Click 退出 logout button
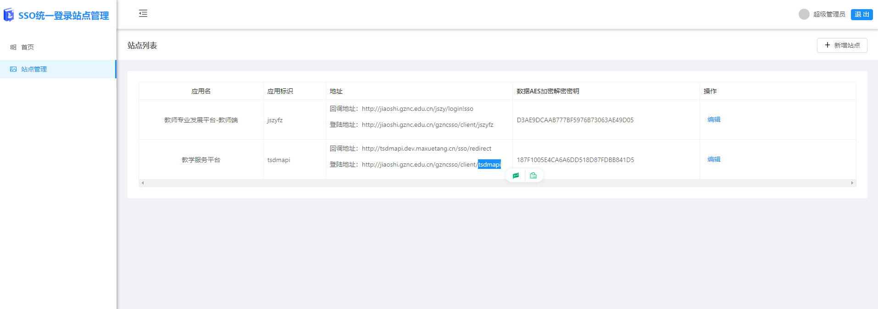The image size is (878, 309). coord(861,15)
